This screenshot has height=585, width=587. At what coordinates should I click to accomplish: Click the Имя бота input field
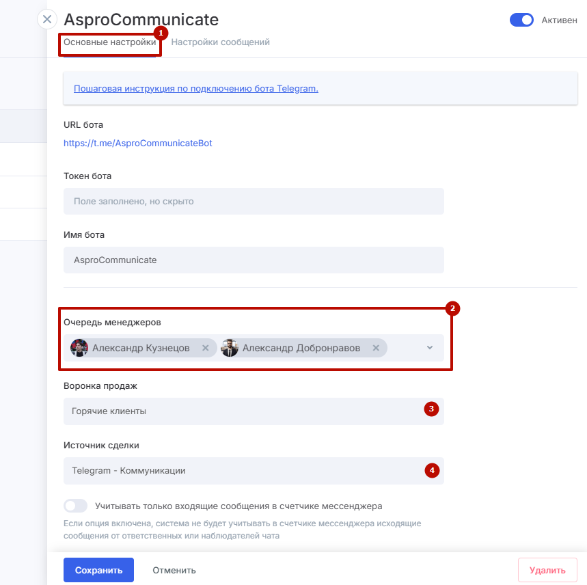(254, 260)
